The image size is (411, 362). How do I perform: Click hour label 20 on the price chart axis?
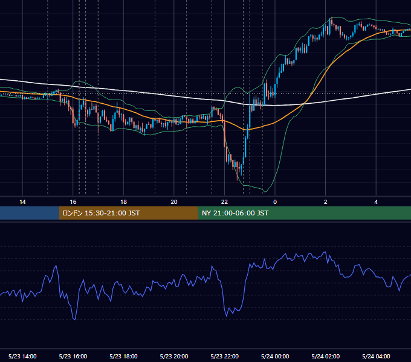(x=174, y=202)
